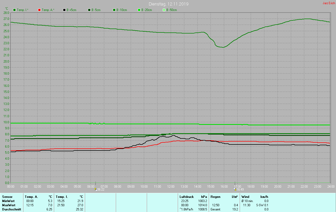
Task: Select the 'B -20cm' legend label
Action: tap(147, 10)
